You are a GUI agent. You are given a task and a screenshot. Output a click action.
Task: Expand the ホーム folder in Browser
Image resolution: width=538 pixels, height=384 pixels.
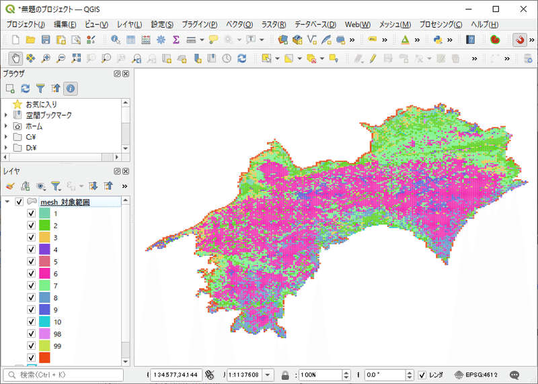pos(6,126)
